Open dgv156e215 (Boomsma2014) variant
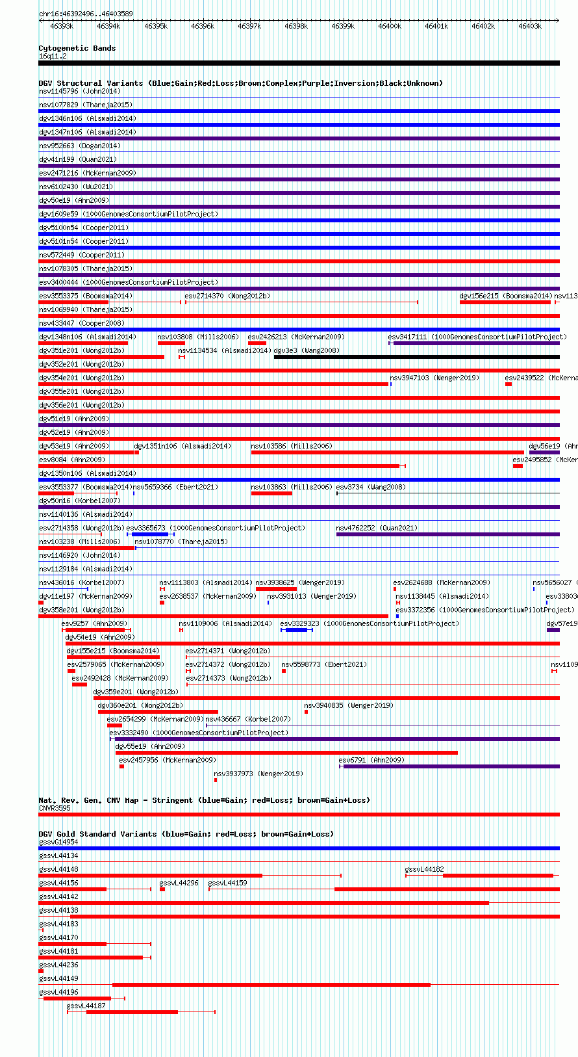Image resolution: width=578 pixels, height=1057 pixels. click(505, 296)
